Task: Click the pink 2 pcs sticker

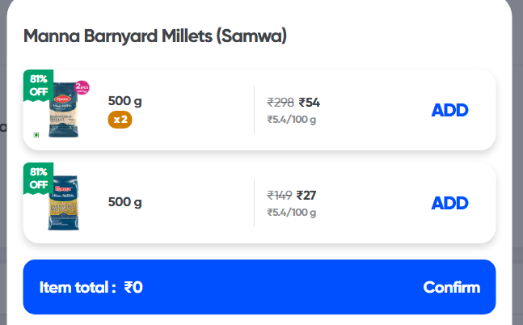Action: (82, 87)
